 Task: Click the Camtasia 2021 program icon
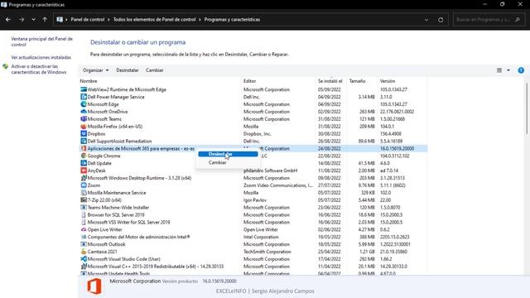pos(84,252)
